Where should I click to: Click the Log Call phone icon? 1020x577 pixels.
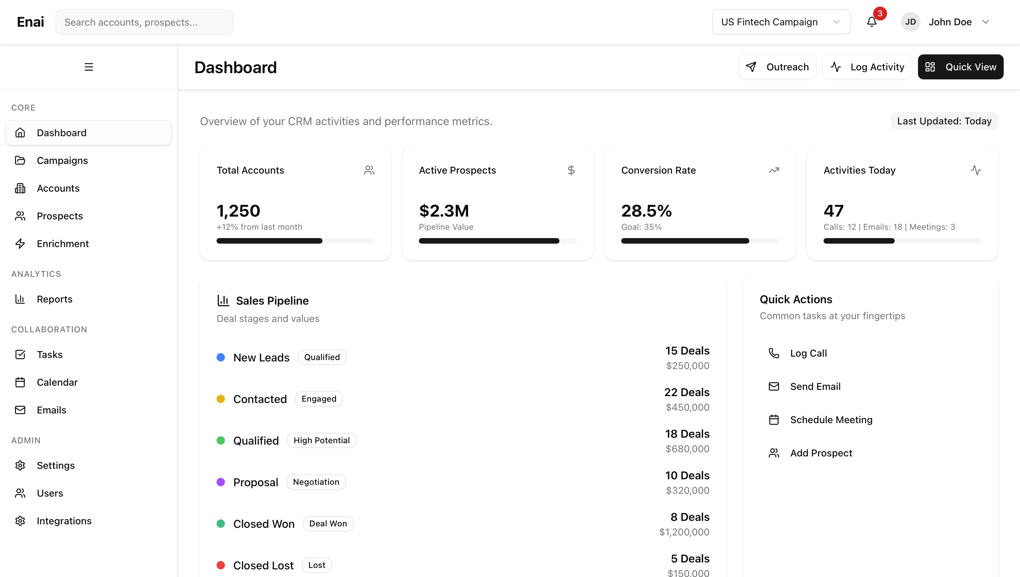pyautogui.click(x=774, y=353)
